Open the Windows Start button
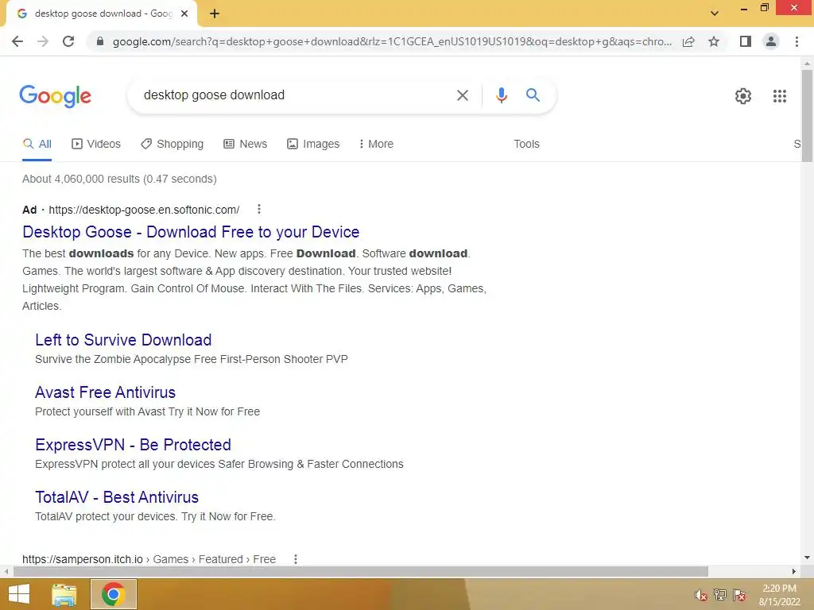 click(x=19, y=594)
